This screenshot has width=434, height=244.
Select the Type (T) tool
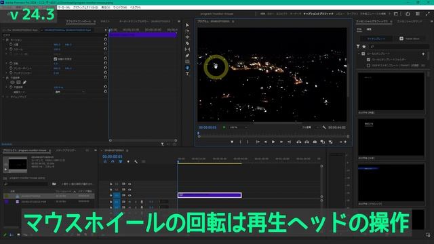[187, 74]
